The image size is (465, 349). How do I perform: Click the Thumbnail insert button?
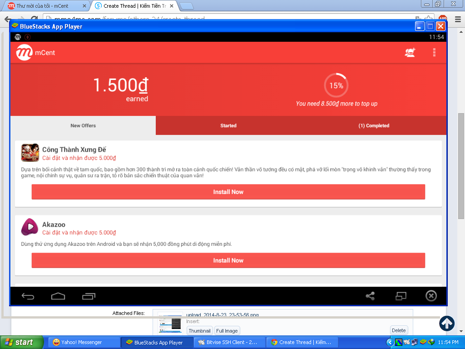coord(200,331)
